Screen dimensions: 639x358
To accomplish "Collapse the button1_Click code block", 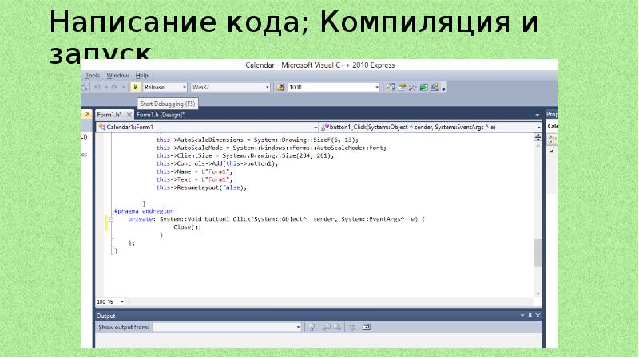I will click(x=111, y=218).
